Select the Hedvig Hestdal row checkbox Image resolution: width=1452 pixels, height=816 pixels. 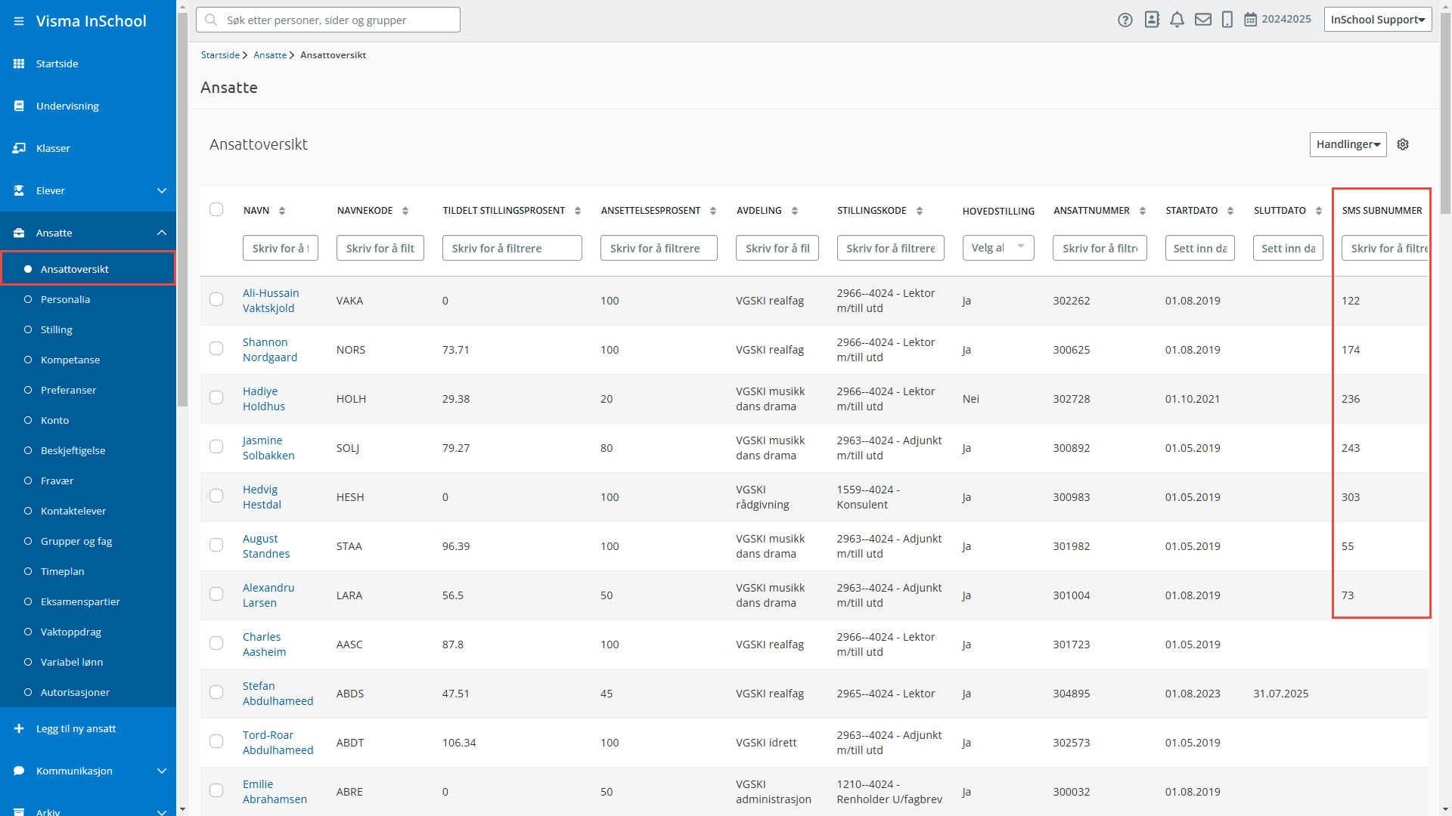click(x=216, y=496)
